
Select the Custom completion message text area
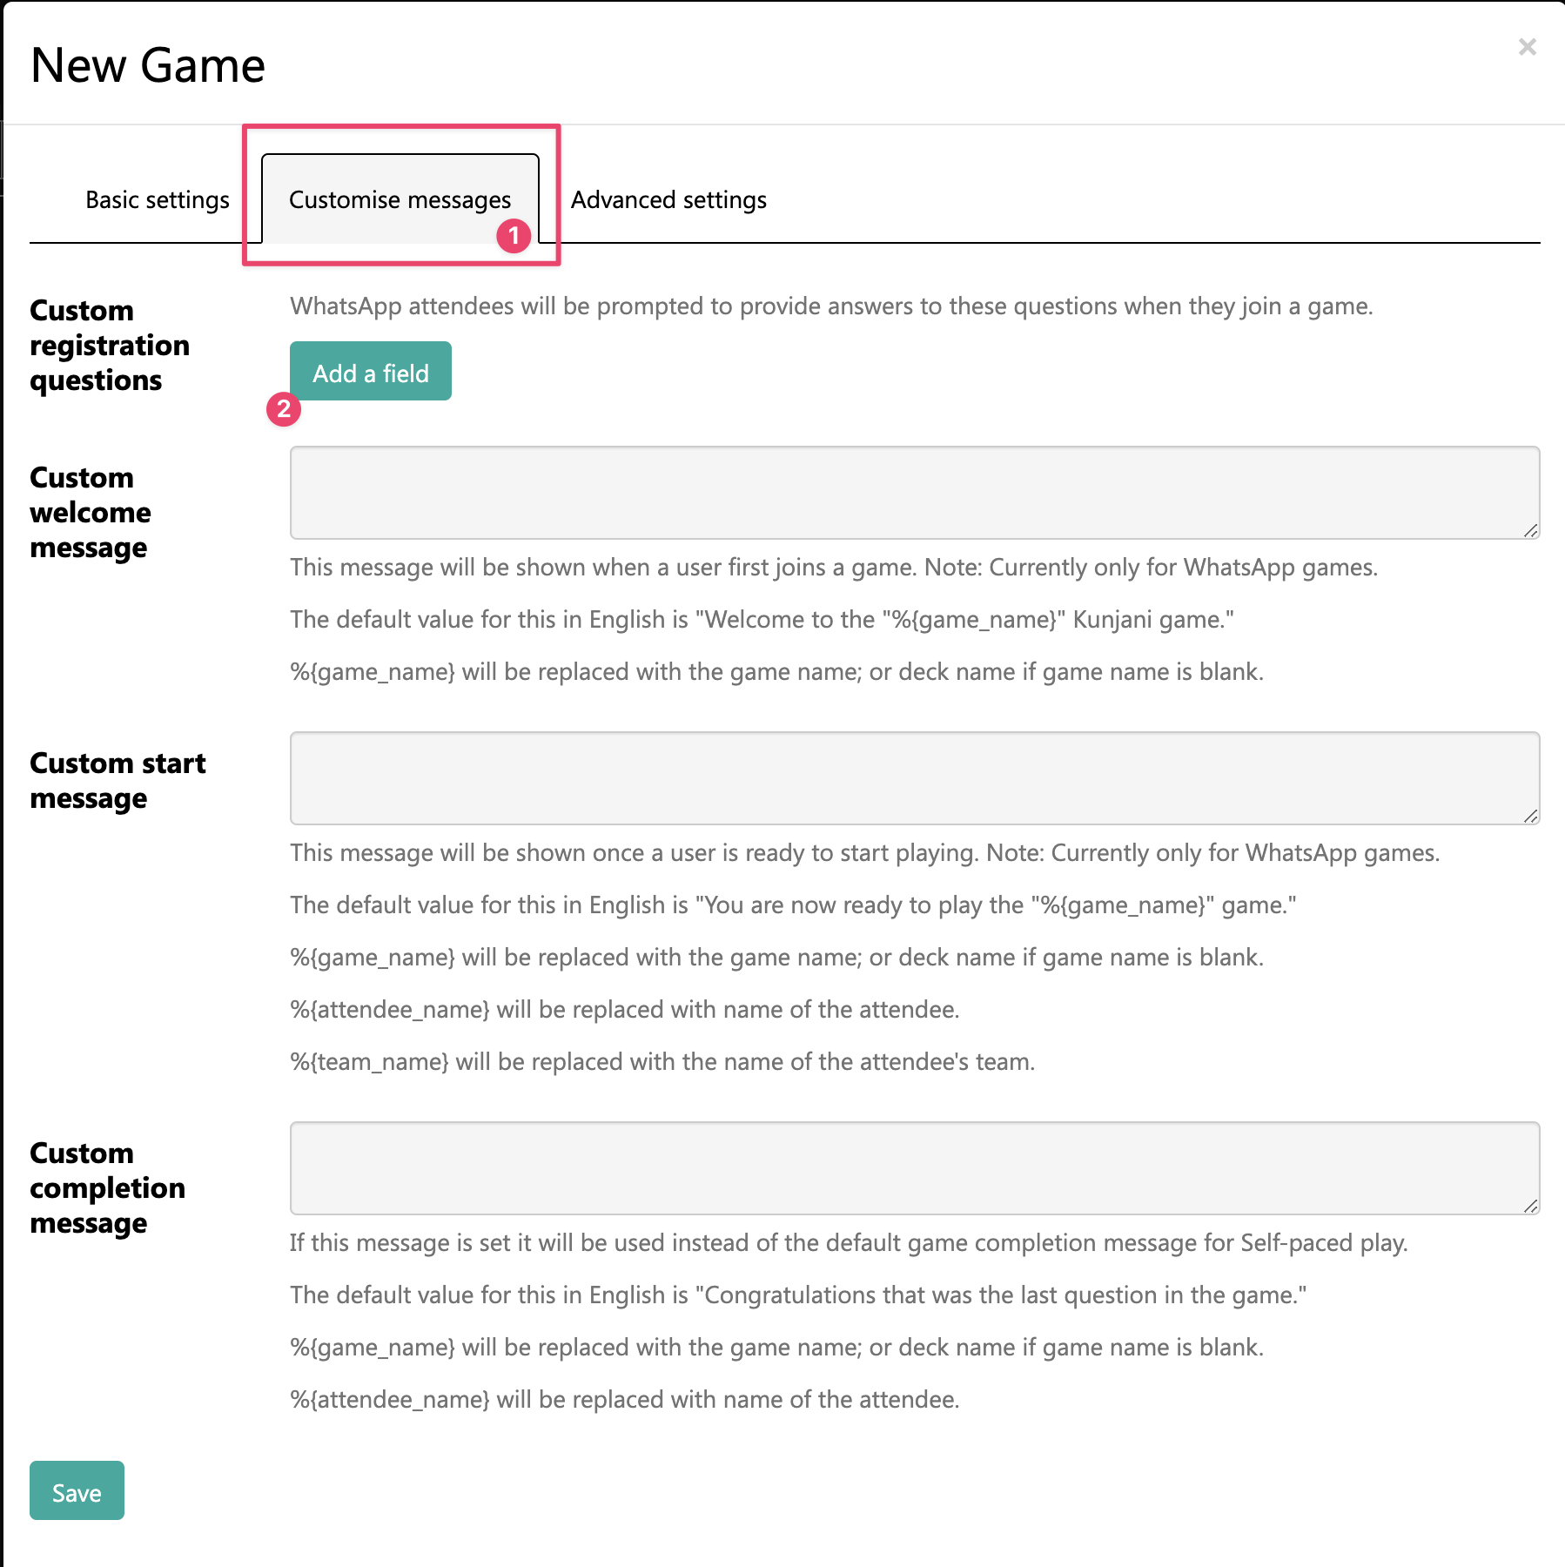coord(915,1168)
